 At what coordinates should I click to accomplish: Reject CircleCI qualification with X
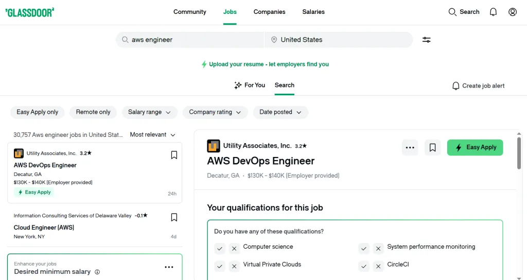coord(378,266)
